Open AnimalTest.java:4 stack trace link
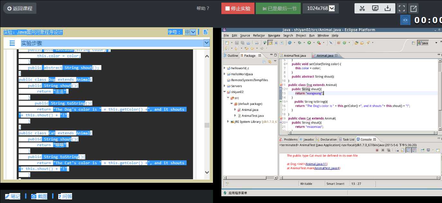 coord(327,168)
